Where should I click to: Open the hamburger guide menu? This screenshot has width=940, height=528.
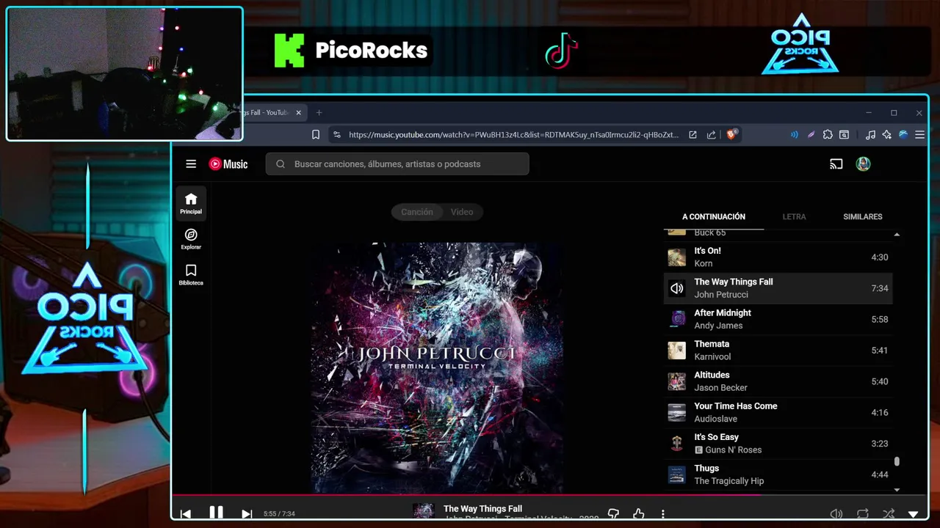191,164
